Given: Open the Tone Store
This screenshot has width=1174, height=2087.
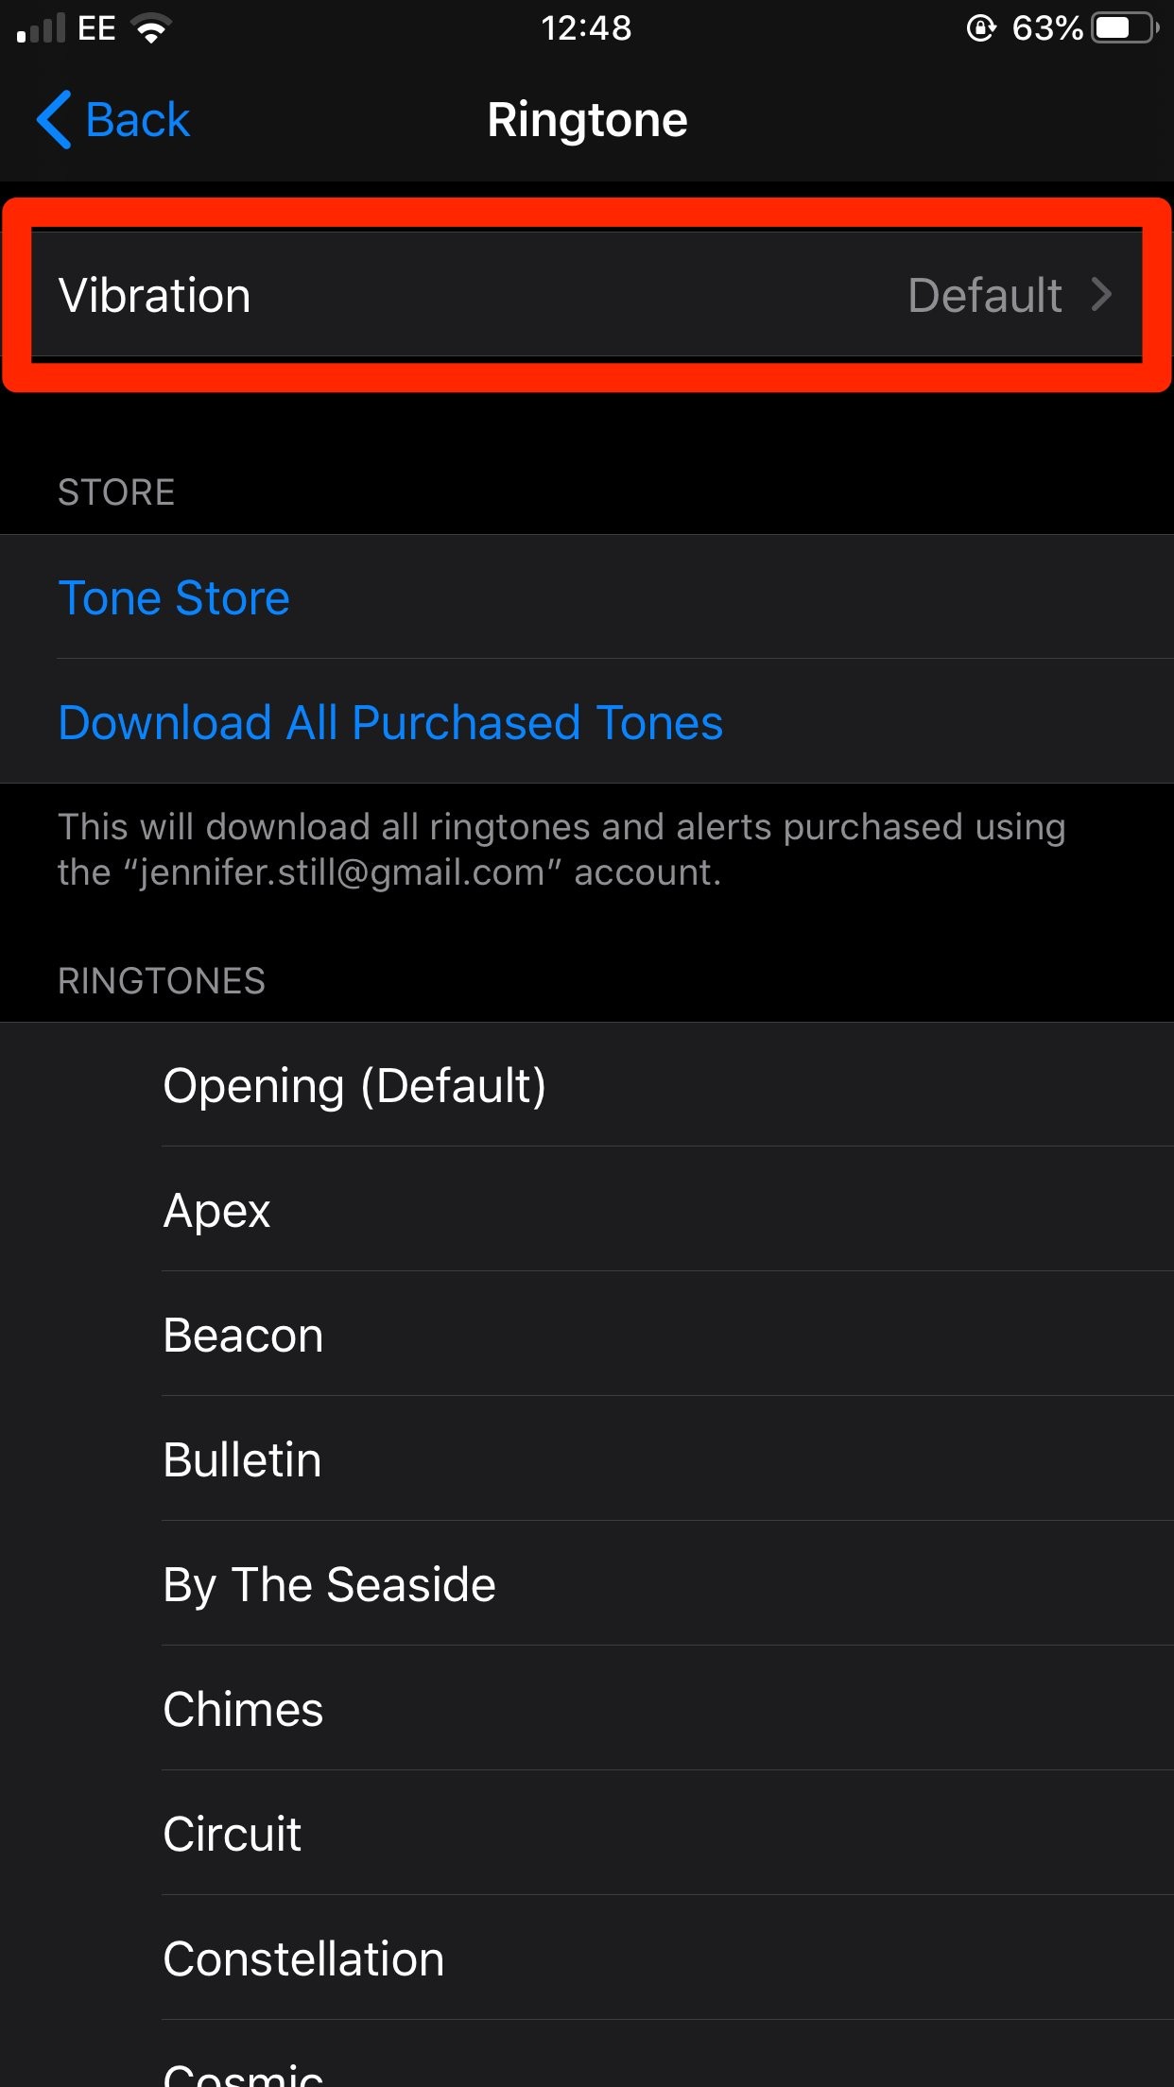Looking at the screenshot, I should point(174,597).
